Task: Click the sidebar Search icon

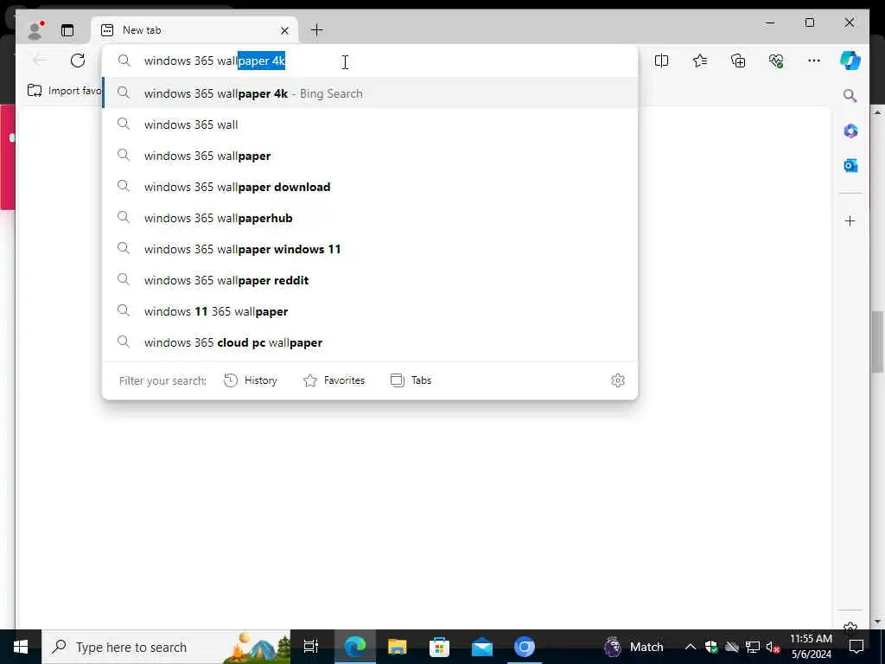Action: click(850, 96)
